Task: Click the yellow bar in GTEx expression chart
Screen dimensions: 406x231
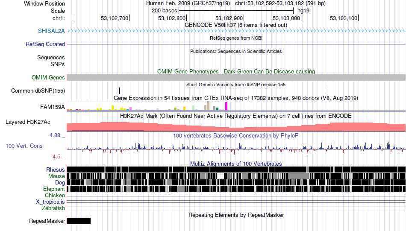Action: tap(113, 108)
